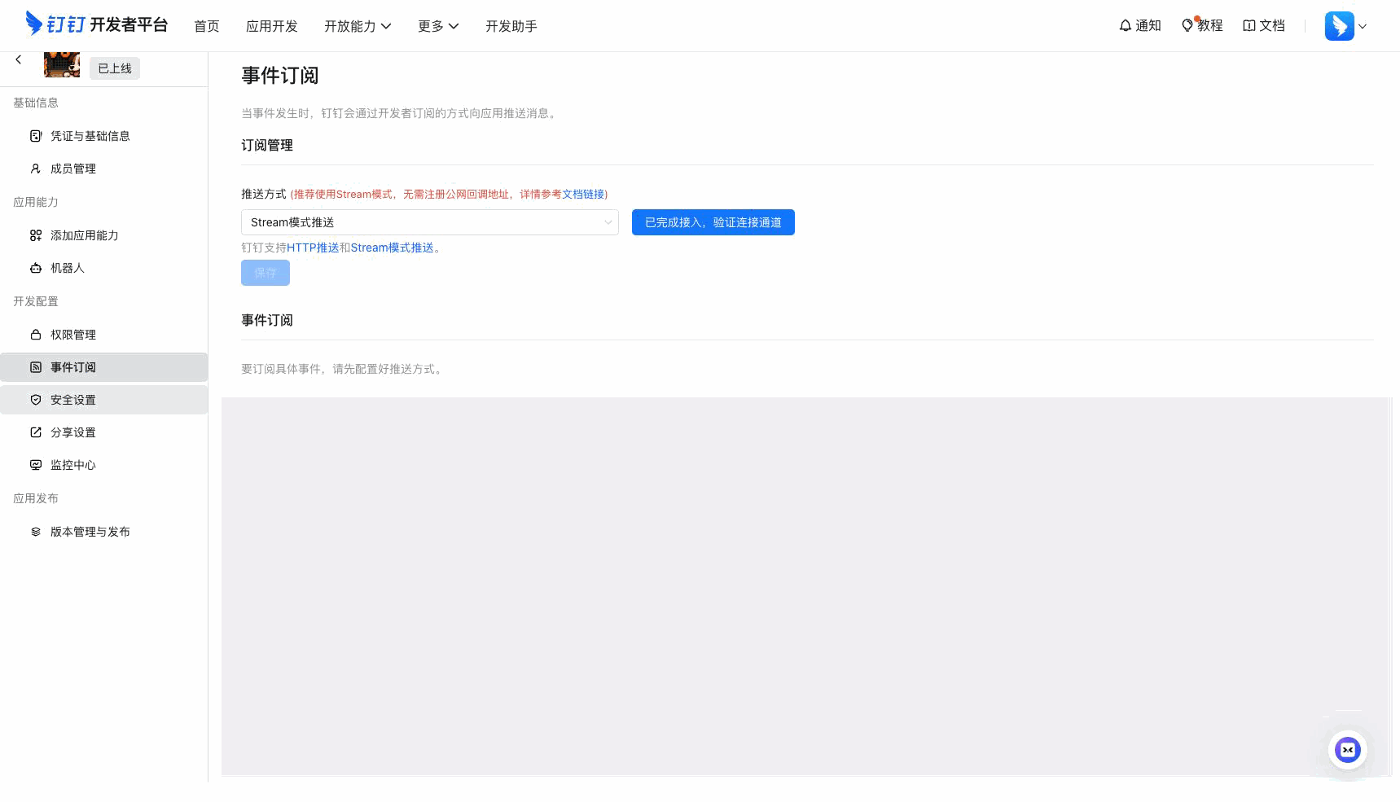The width and height of the screenshot is (1400, 802).
Task: Click the notification bell icon
Action: (x=1126, y=25)
